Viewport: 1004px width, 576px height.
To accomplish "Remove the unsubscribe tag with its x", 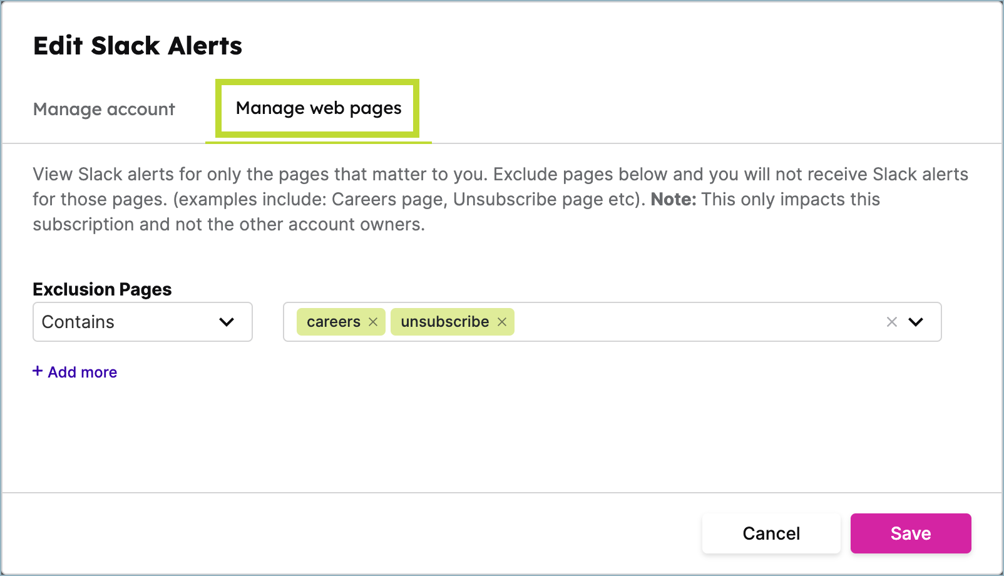I will coord(502,322).
